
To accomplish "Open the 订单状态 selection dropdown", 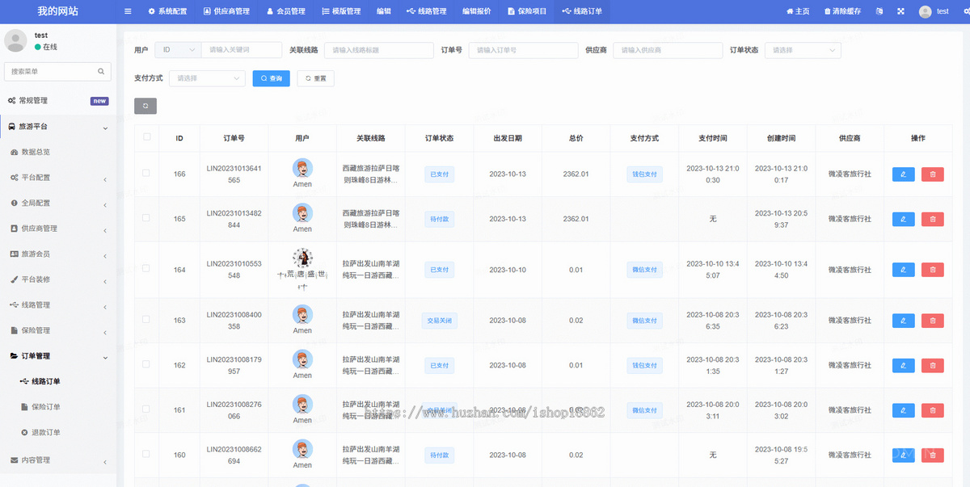I will [803, 50].
